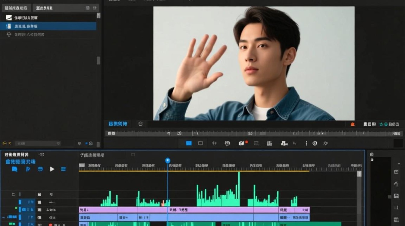Select the hollow square tool under the preview
This screenshot has width=405, height=226.
[x=200, y=143]
